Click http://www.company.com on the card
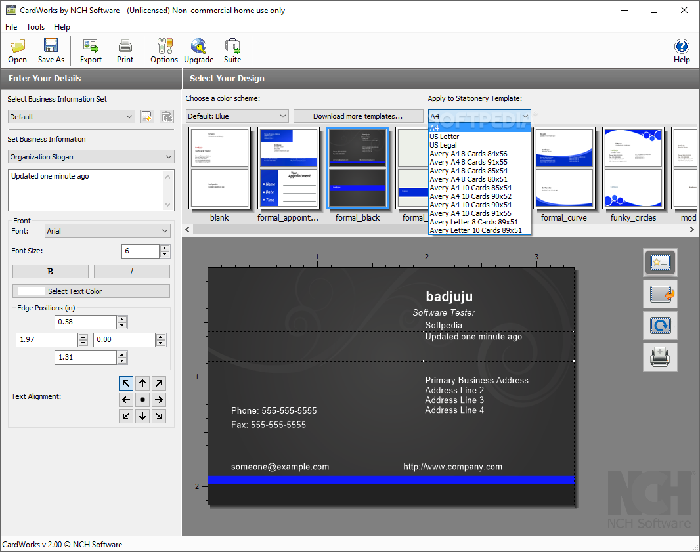The height and width of the screenshot is (552, 700). 452,467
